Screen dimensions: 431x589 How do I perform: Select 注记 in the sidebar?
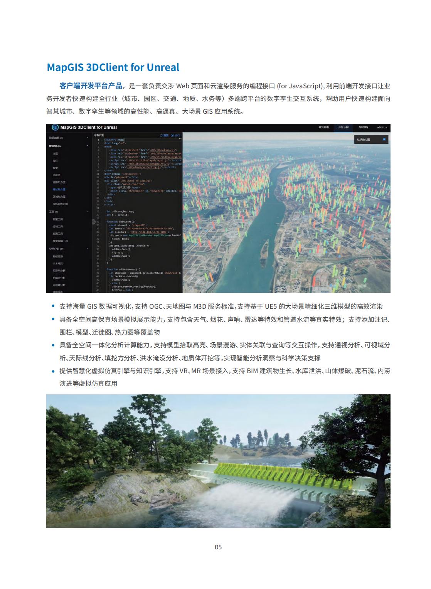tap(56, 153)
